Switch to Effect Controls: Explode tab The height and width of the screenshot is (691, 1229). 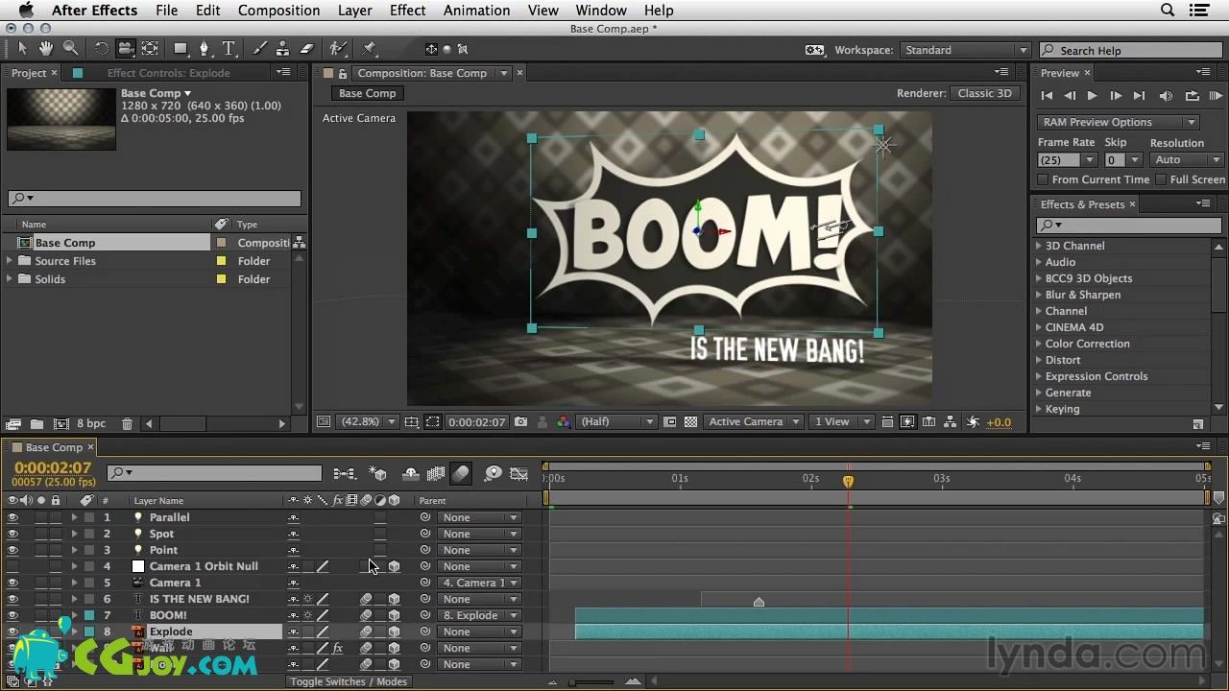click(168, 73)
